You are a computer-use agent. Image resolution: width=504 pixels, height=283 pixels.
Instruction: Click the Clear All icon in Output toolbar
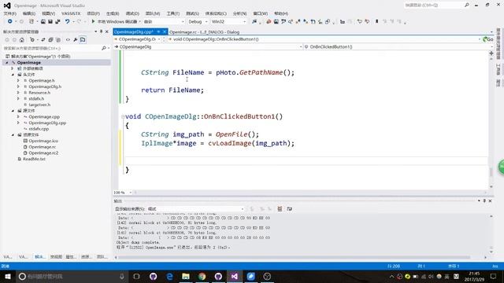pos(280,209)
